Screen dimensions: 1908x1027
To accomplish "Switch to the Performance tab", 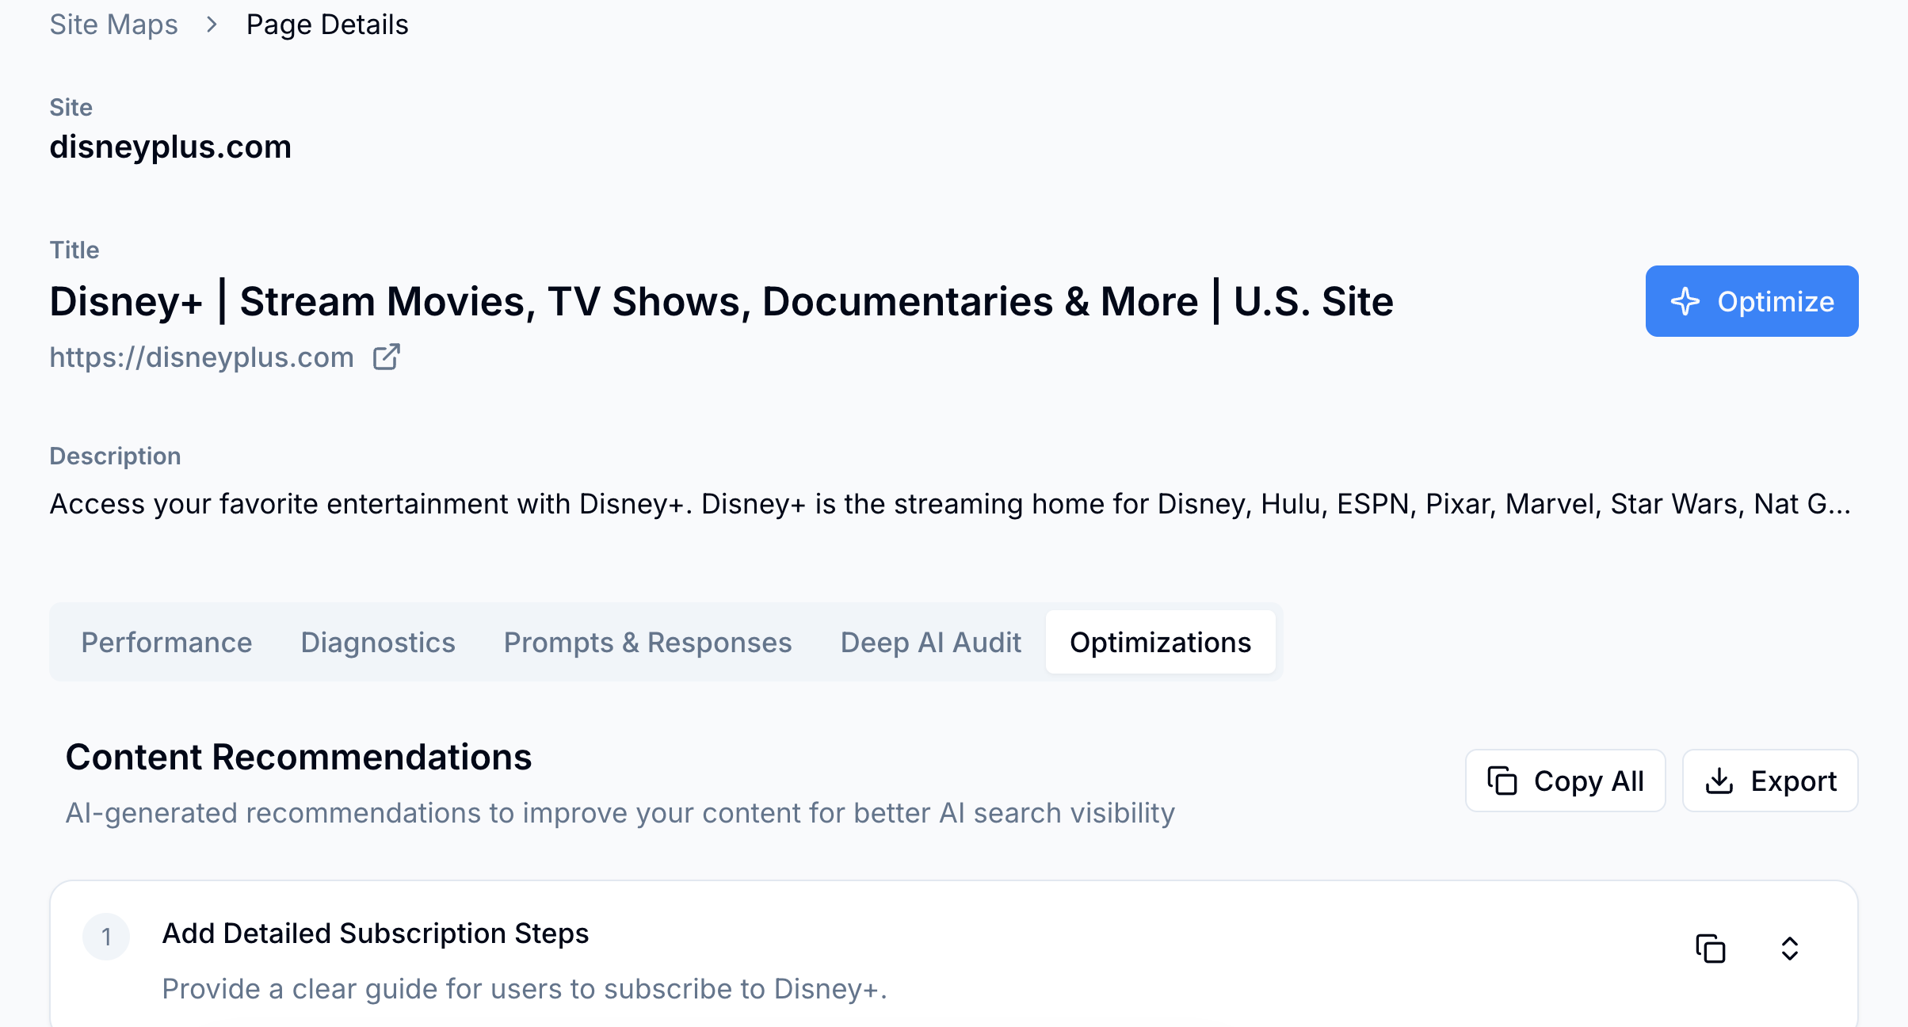I will point(166,642).
